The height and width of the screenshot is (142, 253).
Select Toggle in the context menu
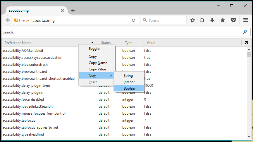pos(94,49)
